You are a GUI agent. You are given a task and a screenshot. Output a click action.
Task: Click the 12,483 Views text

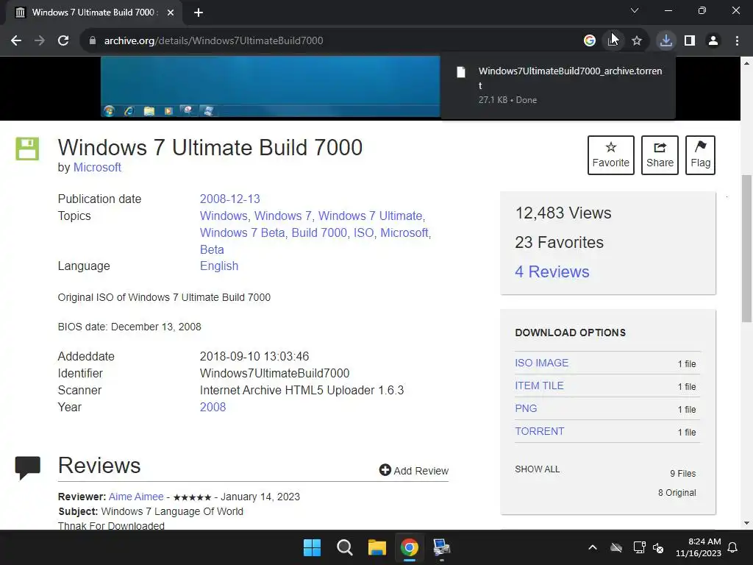563,213
